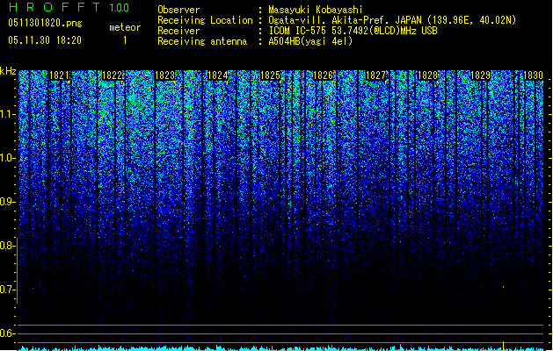Click the Observer field label
This screenshot has height=351, width=553.
[178, 10]
